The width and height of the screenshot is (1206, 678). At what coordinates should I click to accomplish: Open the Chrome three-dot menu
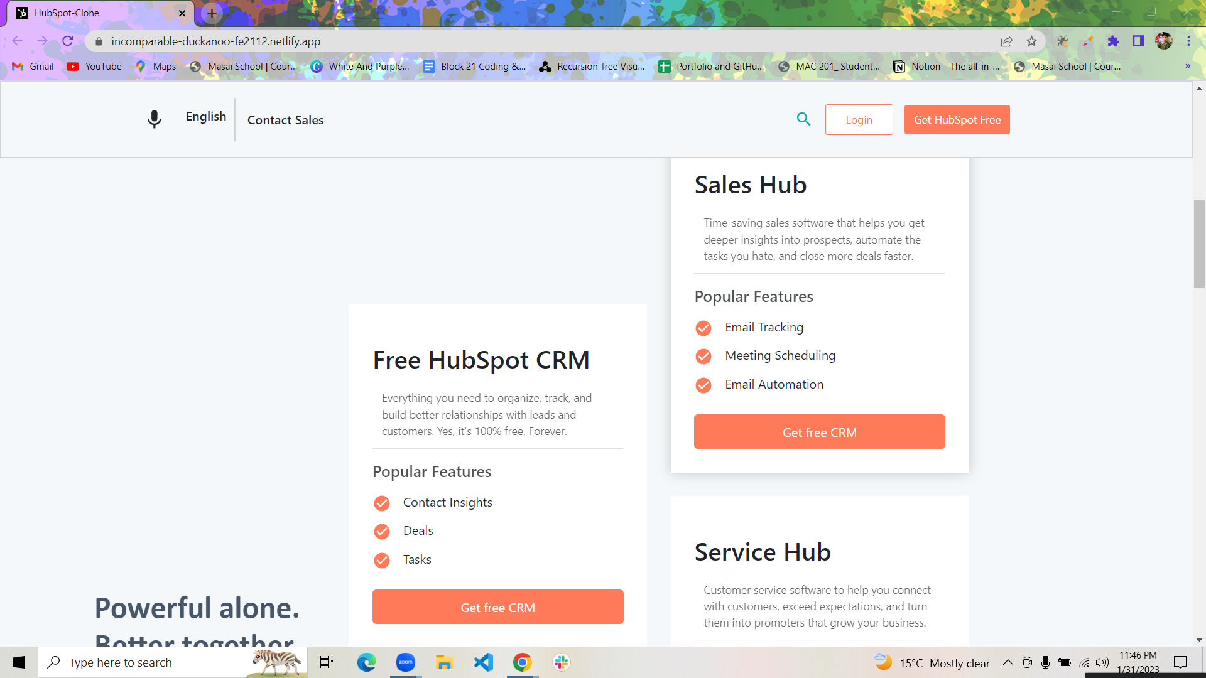pyautogui.click(x=1188, y=41)
